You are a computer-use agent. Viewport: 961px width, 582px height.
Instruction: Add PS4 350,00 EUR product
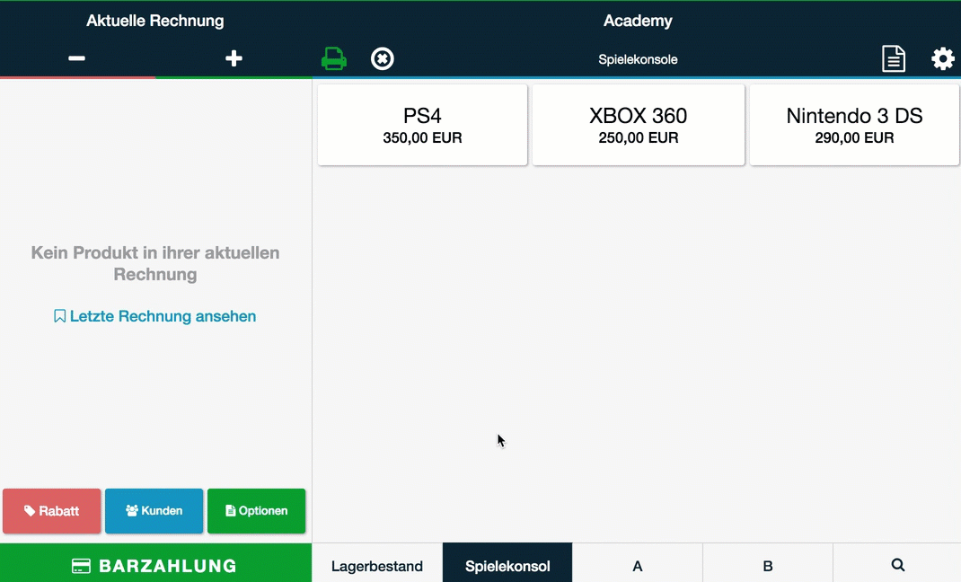tap(422, 125)
